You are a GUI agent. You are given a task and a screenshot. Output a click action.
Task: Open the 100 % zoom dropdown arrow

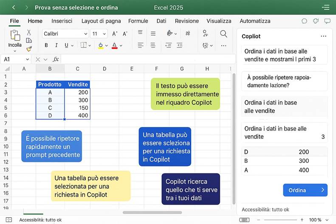(327, 220)
